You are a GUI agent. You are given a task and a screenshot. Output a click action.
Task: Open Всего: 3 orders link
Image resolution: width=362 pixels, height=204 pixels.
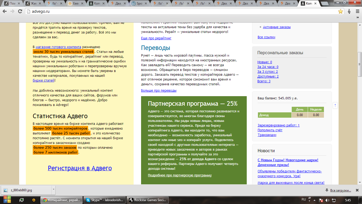point(264,81)
